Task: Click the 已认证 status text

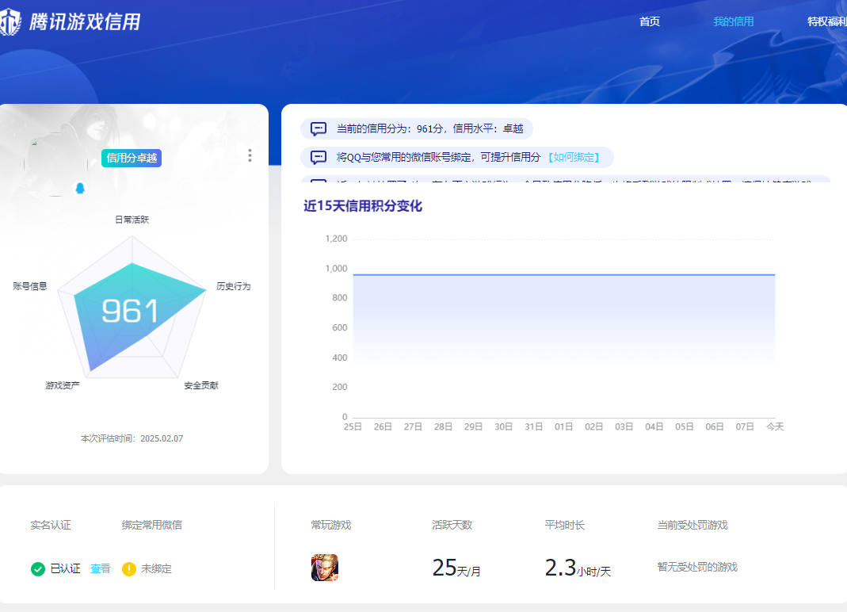Action: point(65,568)
